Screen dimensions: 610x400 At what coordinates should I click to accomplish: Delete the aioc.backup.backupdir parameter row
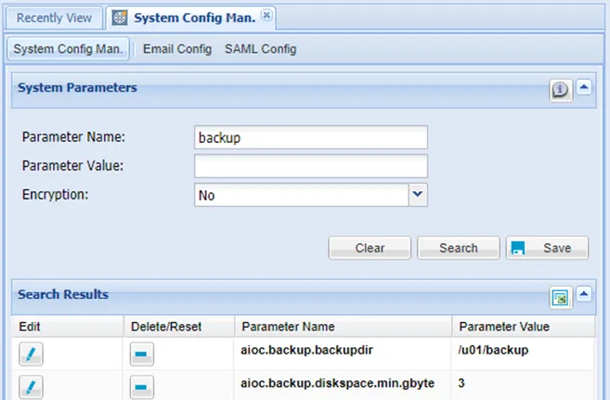point(142,354)
